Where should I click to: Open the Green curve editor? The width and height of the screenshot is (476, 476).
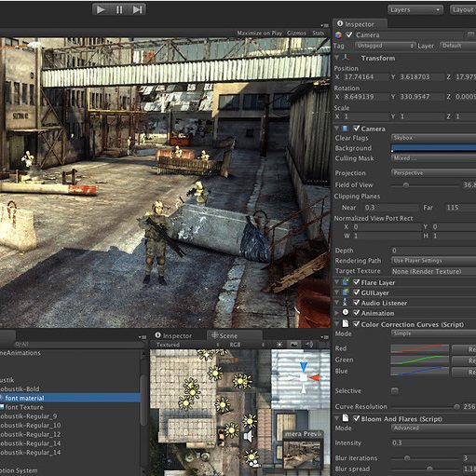[419, 360]
